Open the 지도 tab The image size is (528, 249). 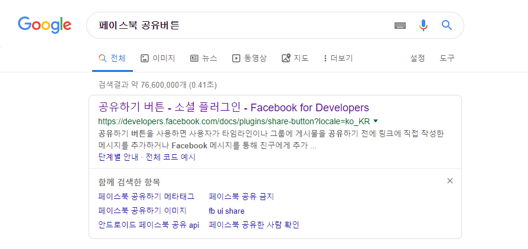295,58
